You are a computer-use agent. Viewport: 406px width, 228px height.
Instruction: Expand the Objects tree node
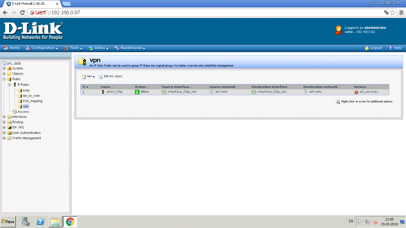pyautogui.click(x=4, y=74)
